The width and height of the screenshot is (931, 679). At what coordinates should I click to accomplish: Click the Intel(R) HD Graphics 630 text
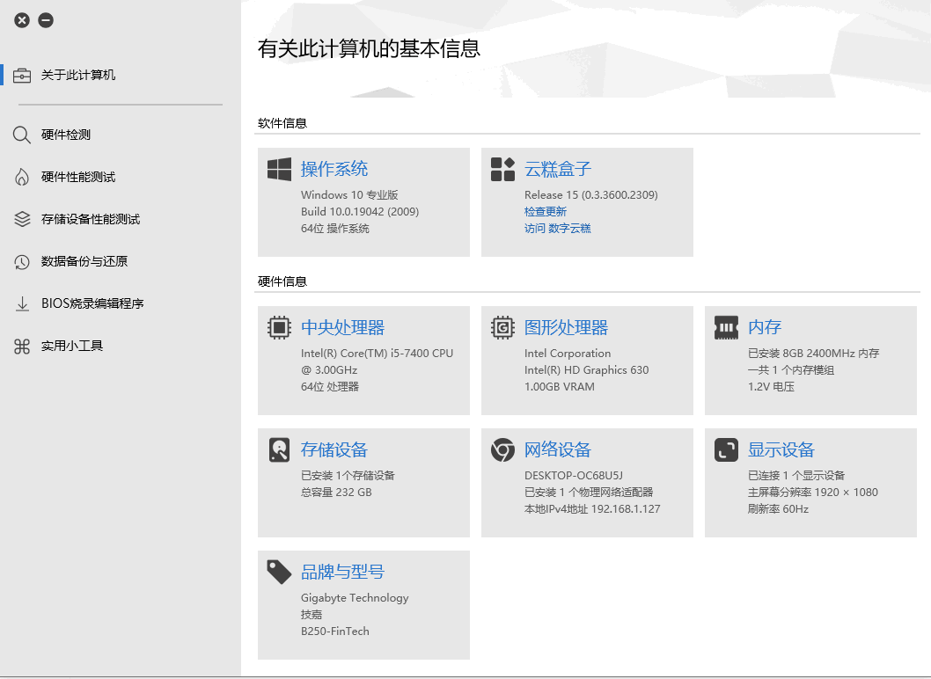(x=587, y=369)
